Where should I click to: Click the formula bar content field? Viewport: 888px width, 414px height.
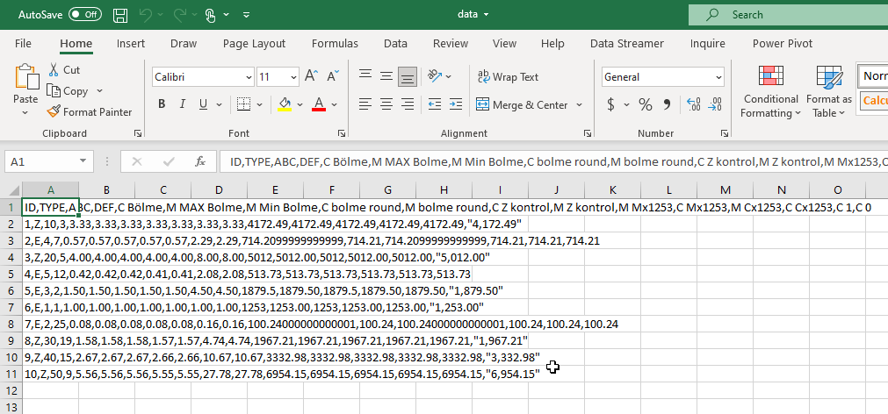pyautogui.click(x=553, y=161)
